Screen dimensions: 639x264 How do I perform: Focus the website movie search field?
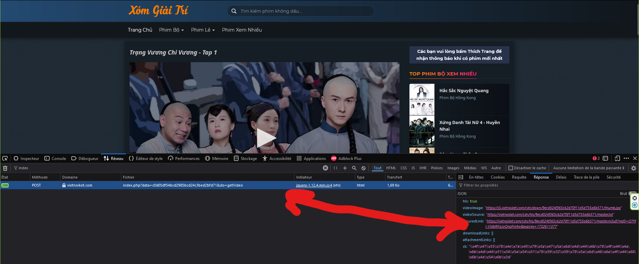301,11
